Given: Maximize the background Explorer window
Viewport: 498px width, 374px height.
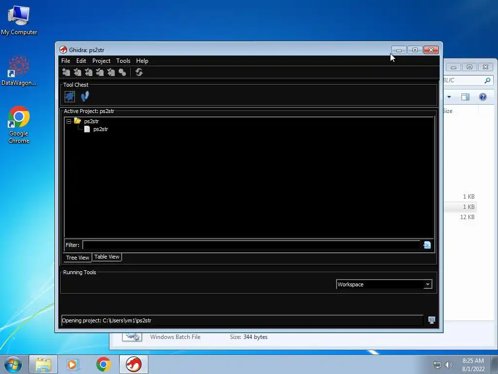Looking at the screenshot, I should pos(469,67).
